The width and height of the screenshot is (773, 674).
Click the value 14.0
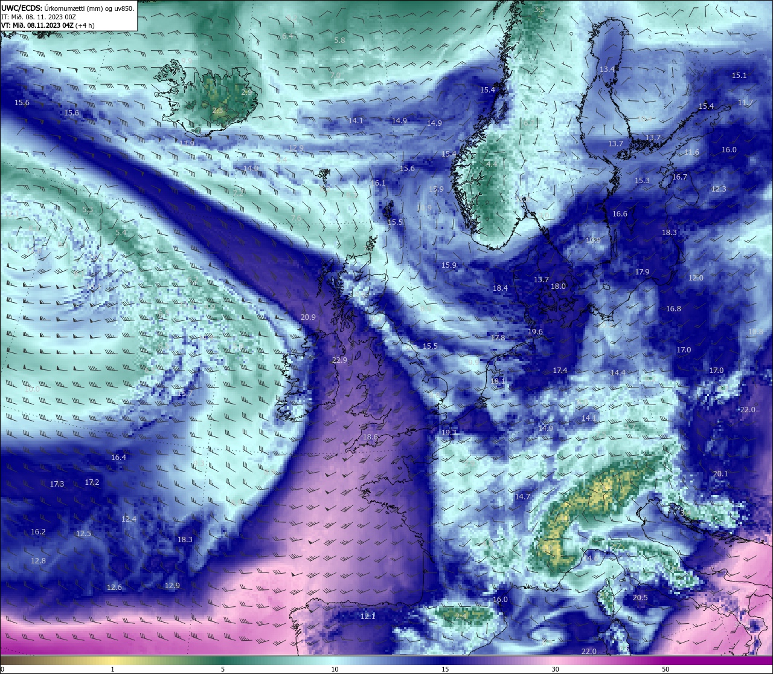[251, 167]
